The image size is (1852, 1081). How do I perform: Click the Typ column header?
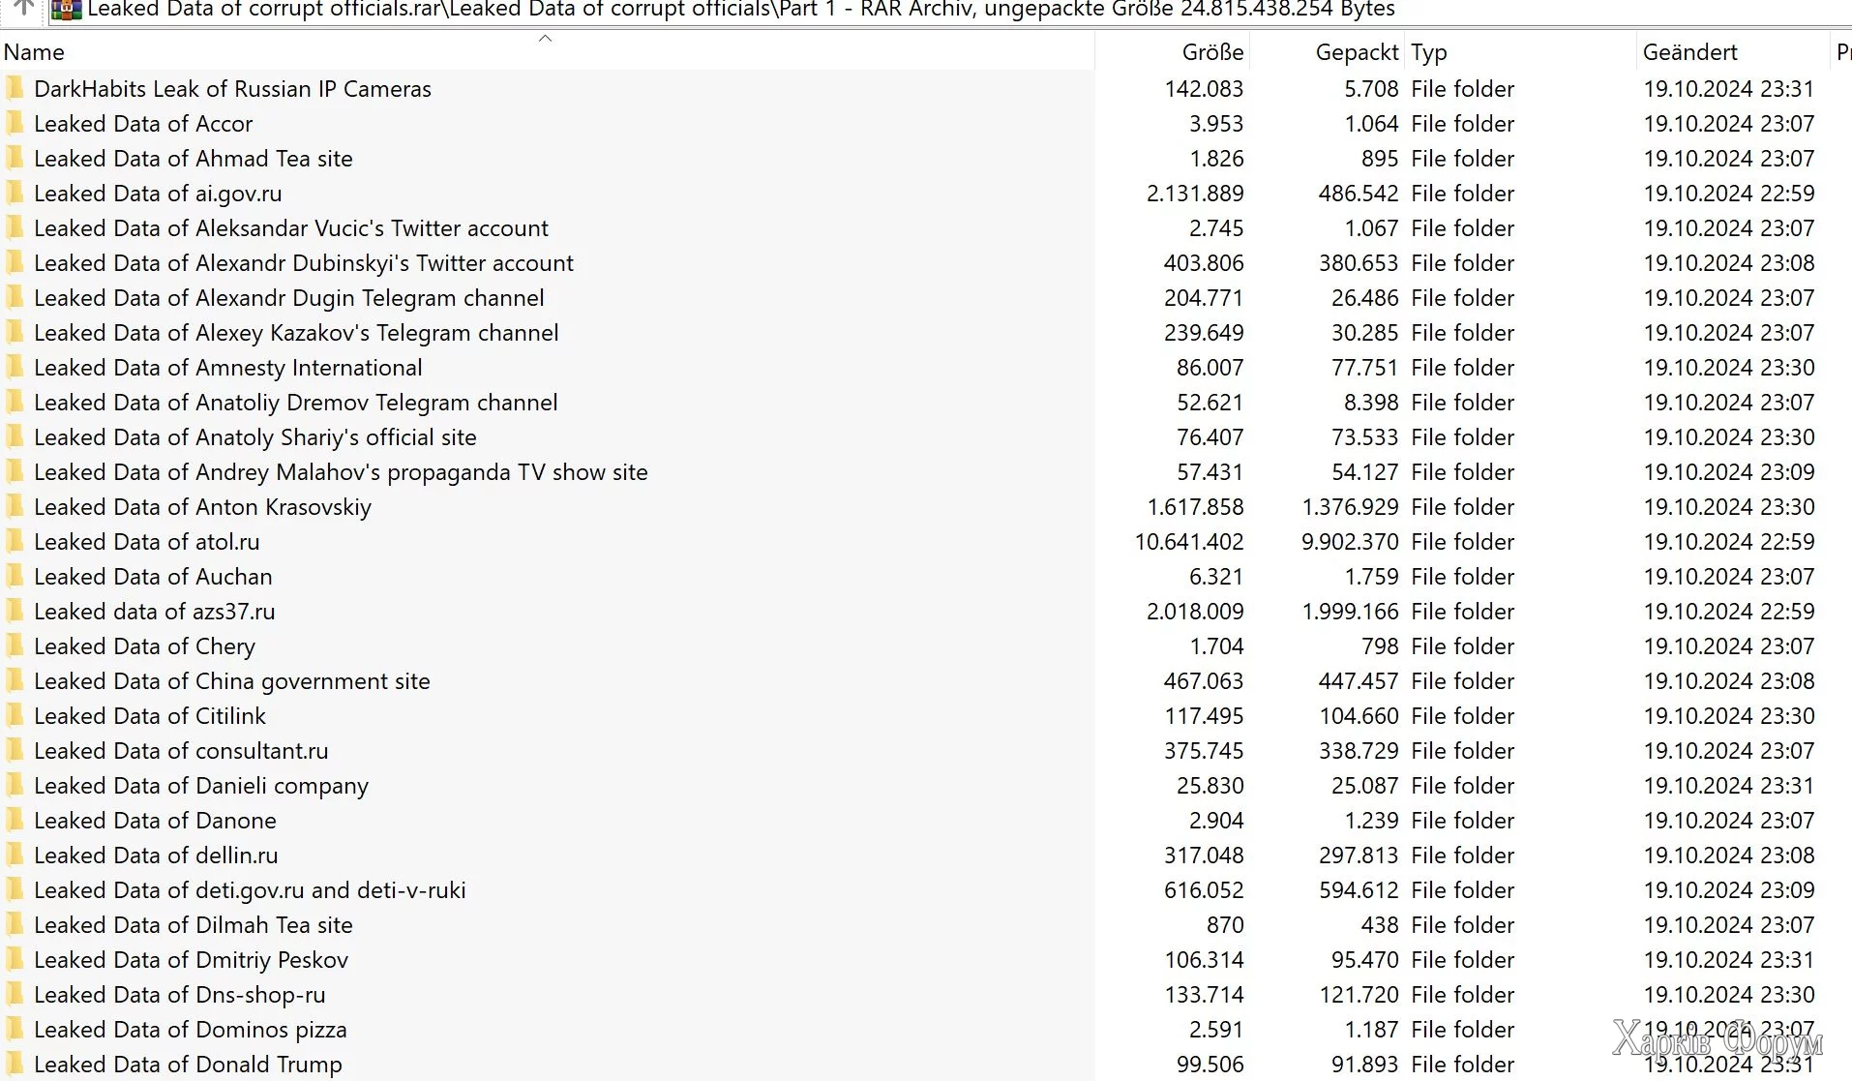[1429, 52]
